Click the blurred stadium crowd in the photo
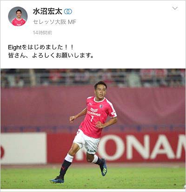This screenshot has height=192, width=186. 93,78
